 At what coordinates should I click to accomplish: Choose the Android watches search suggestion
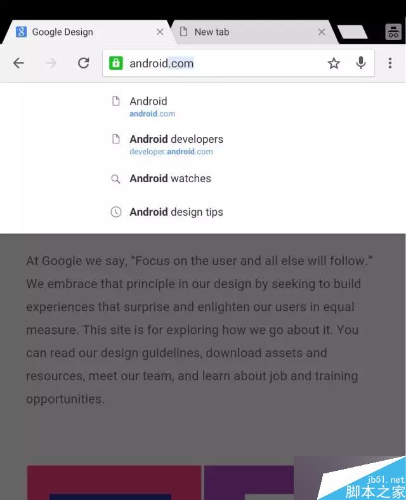pyautogui.click(x=170, y=178)
